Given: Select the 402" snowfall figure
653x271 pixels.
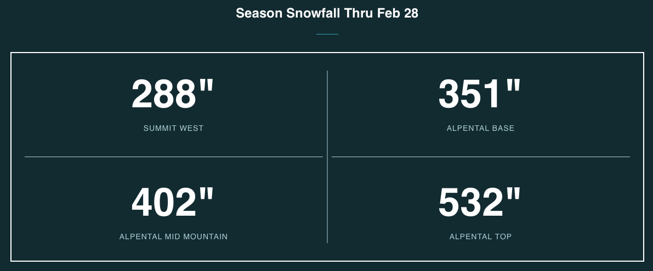Looking at the screenshot, I should click(172, 203).
